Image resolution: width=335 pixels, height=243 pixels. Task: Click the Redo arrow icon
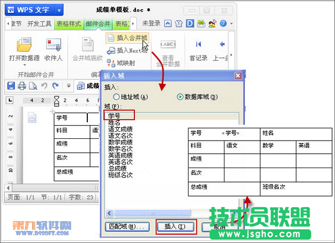[x=55, y=86]
